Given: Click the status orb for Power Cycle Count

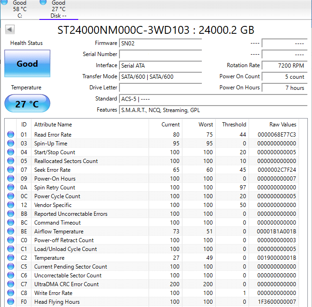Looking at the screenshot, I should [11, 196].
